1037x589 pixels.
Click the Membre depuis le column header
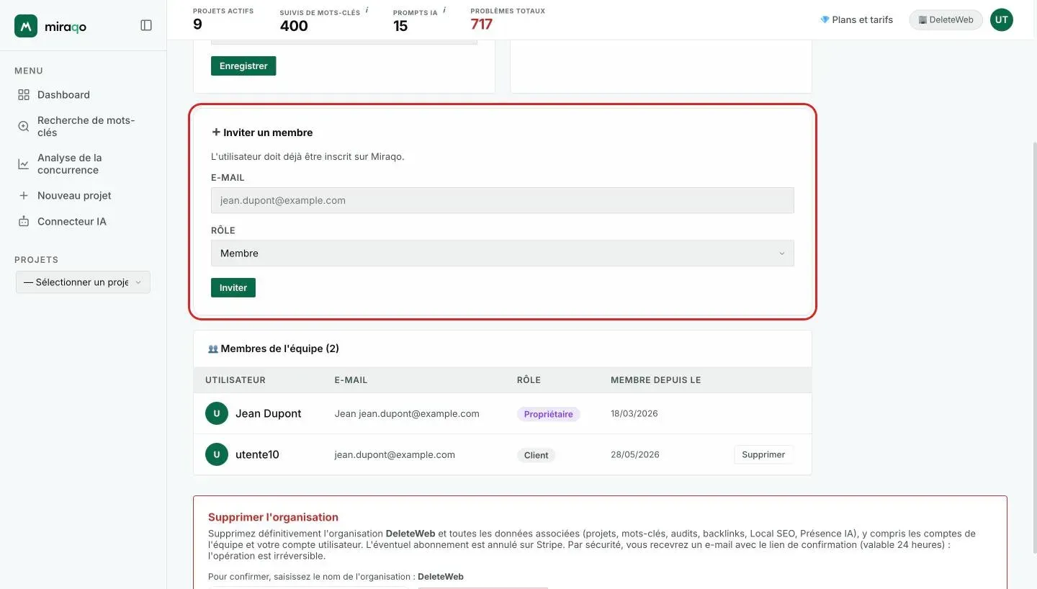click(656, 380)
